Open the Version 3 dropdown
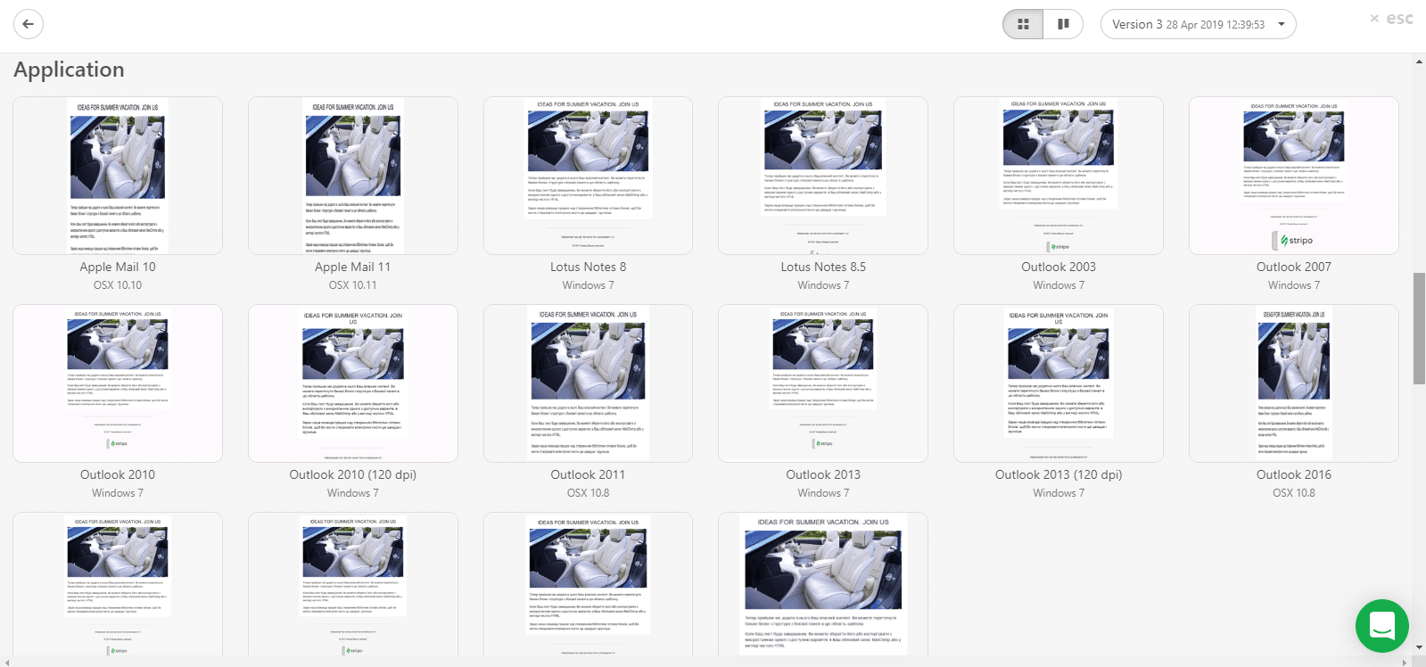Image resolution: width=1426 pixels, height=667 pixels. [1198, 24]
